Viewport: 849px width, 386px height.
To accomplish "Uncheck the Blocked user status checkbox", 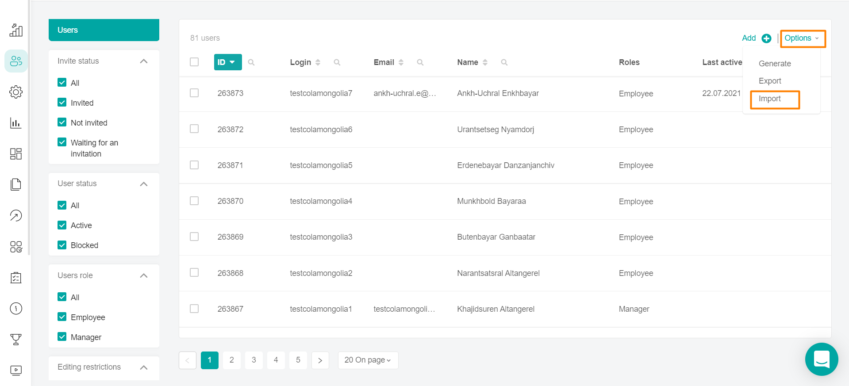I will click(x=62, y=245).
